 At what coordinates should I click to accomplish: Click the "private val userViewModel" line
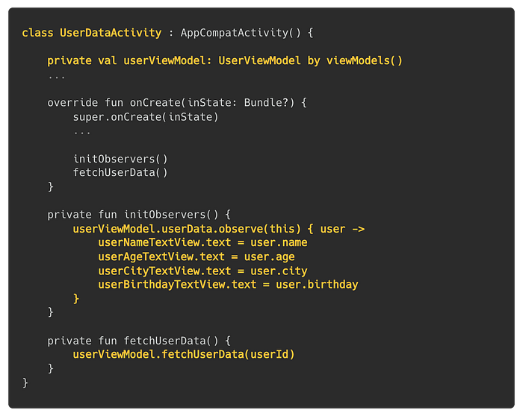225,61
